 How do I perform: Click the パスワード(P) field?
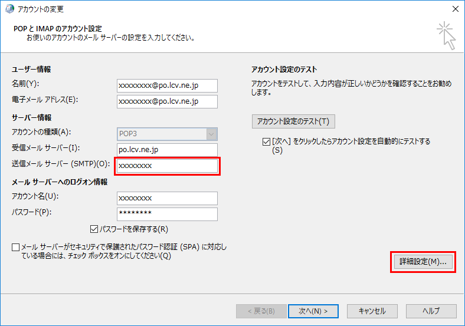pyautogui.click(x=167, y=214)
